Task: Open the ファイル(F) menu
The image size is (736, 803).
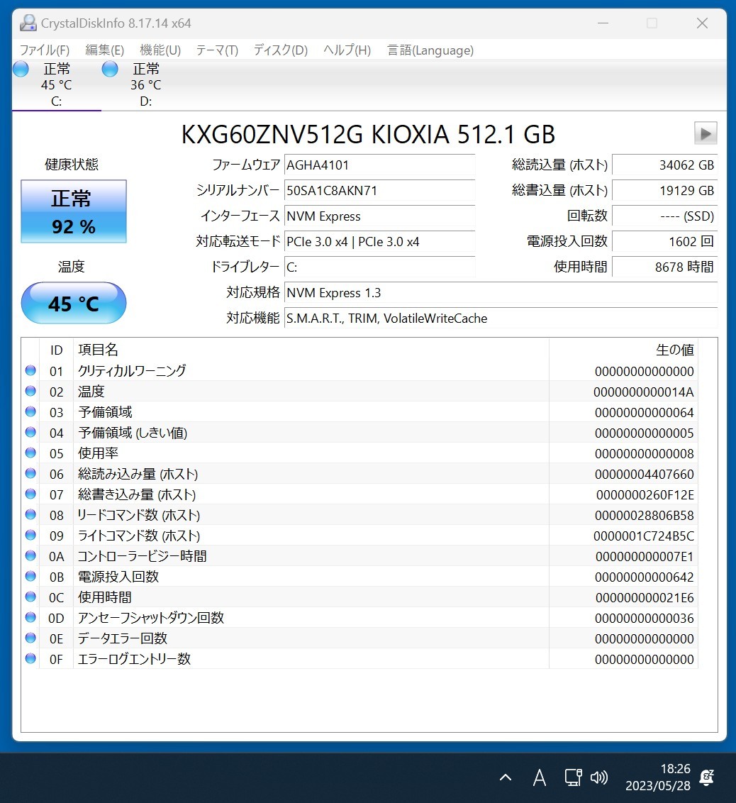Action: coord(45,50)
